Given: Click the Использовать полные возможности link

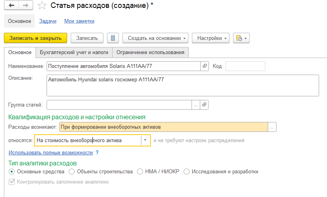Looking at the screenshot, I should 51,152.
